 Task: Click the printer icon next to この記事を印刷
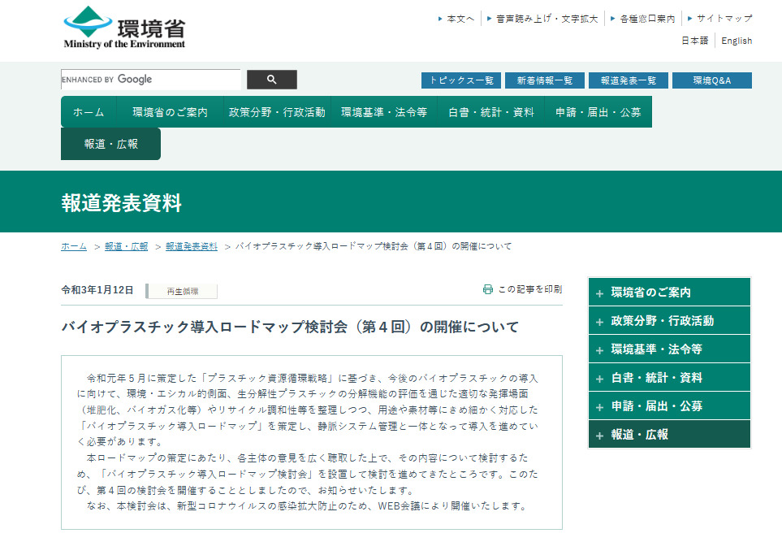pyautogui.click(x=487, y=288)
